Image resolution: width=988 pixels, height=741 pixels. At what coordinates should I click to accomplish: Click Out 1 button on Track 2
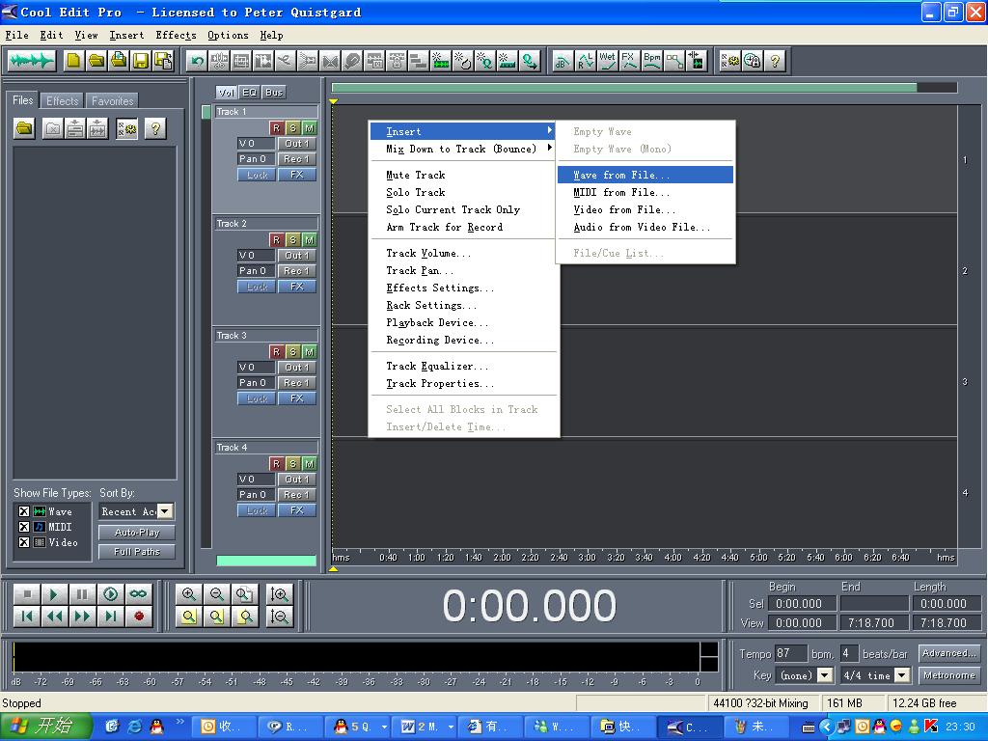297,255
